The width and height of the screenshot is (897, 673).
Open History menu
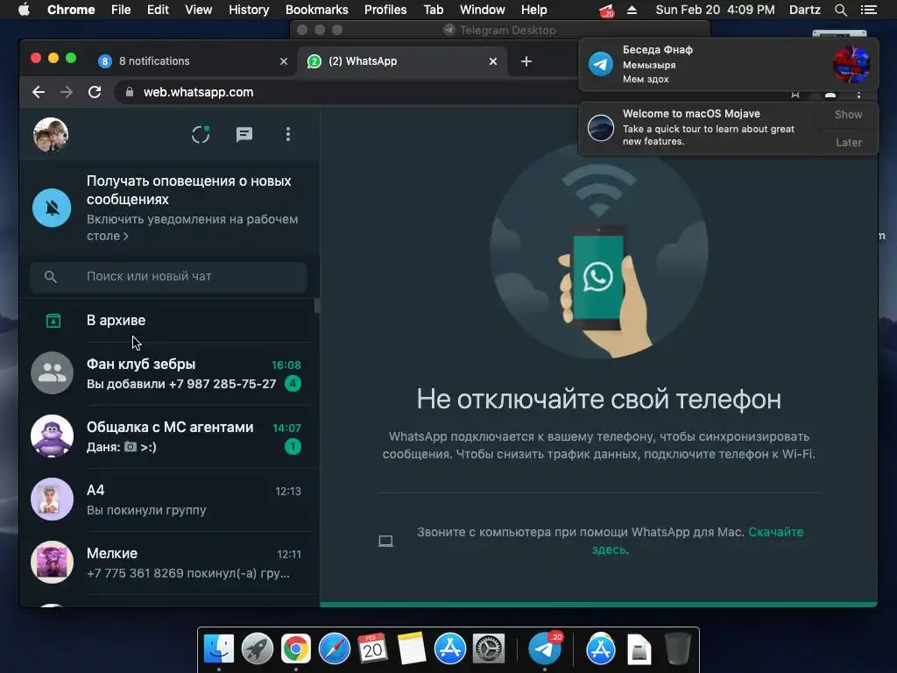tap(249, 10)
